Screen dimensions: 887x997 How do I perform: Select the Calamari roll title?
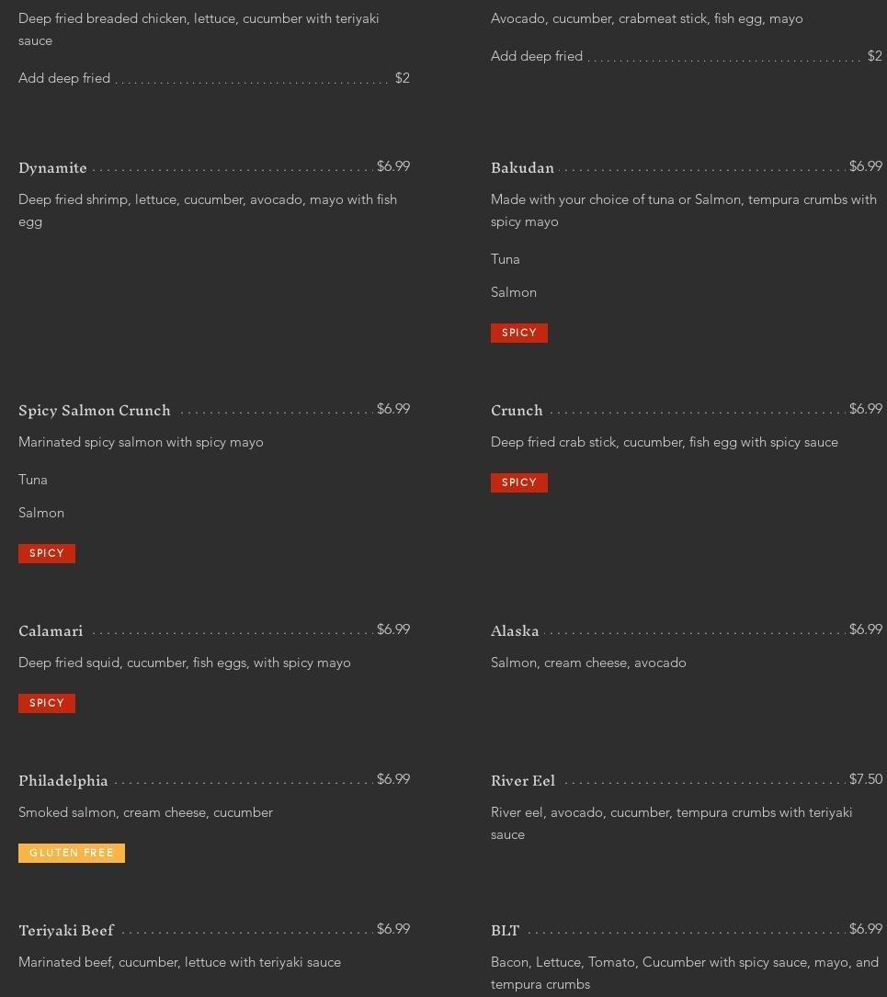click(51, 631)
